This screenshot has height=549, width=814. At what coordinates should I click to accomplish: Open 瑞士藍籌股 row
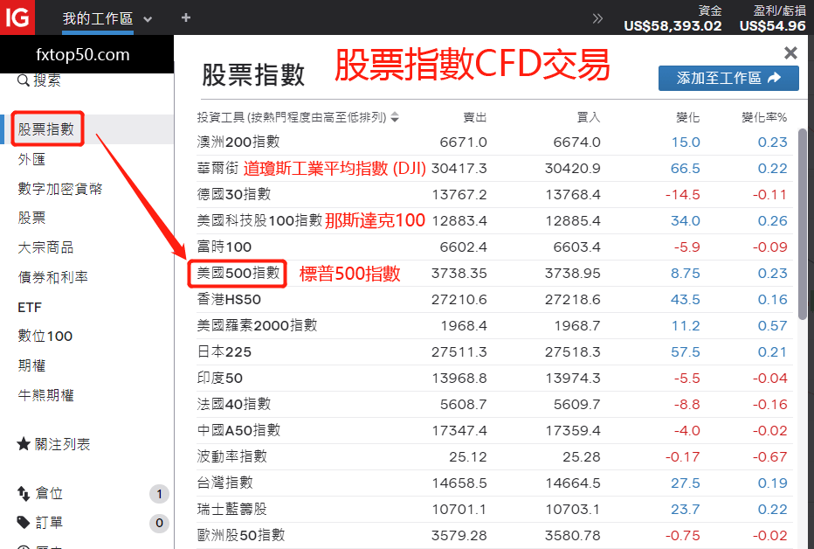click(x=494, y=509)
